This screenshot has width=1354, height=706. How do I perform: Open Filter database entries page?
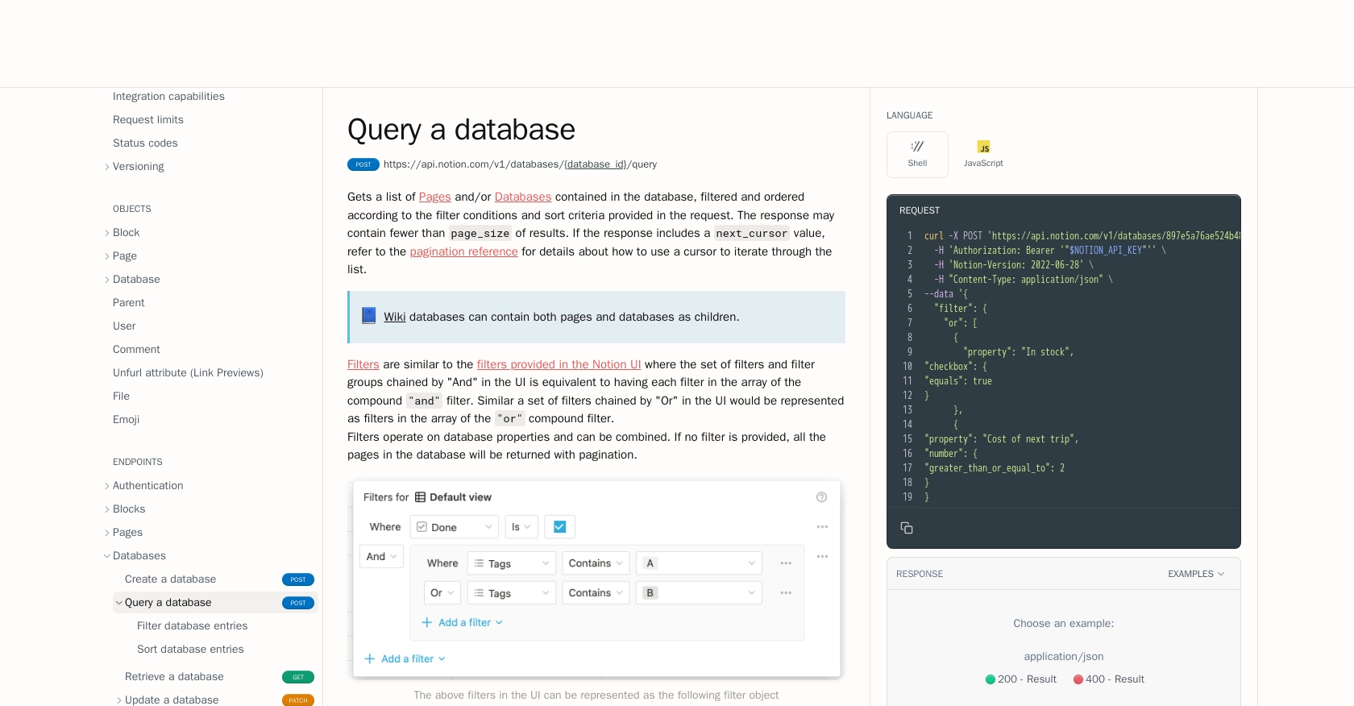tap(192, 626)
